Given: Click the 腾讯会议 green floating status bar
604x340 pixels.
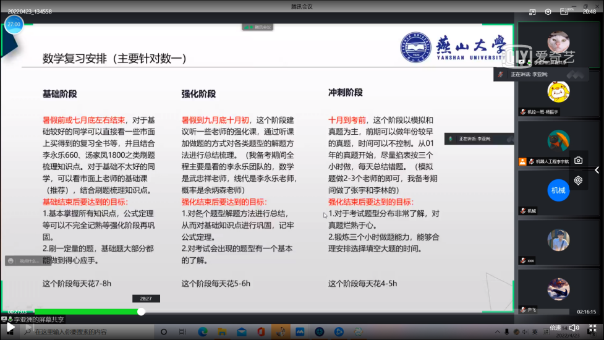Looking at the screenshot, I should point(257,27).
